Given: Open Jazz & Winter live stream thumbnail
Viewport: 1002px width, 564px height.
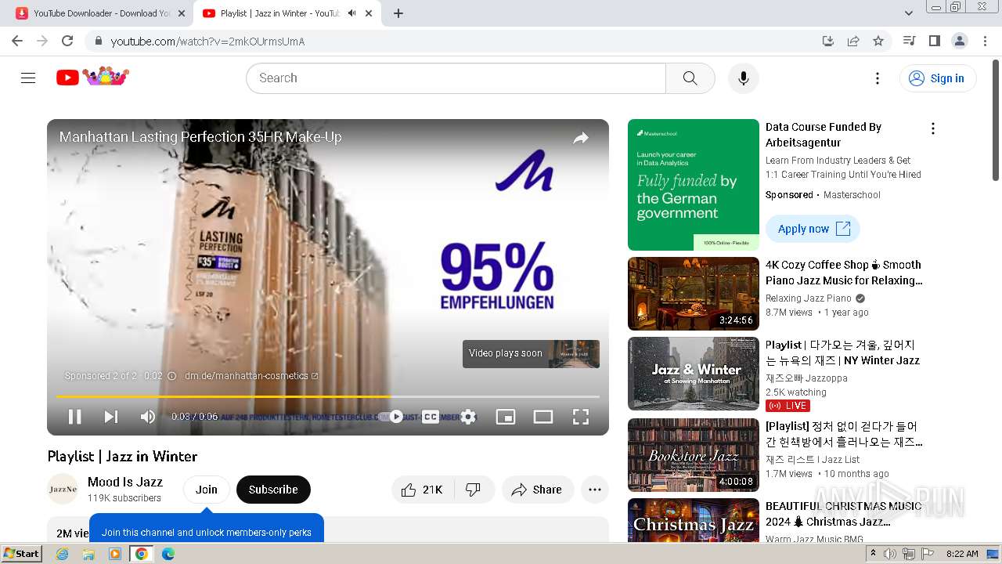Looking at the screenshot, I should (x=694, y=374).
